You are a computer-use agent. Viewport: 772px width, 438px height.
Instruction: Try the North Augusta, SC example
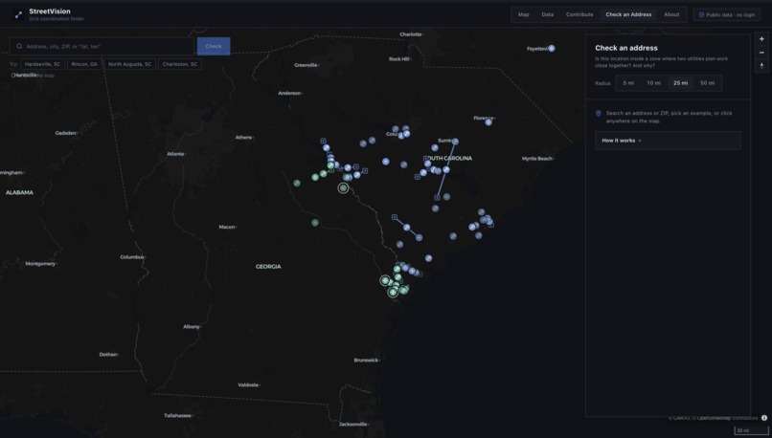tap(130, 64)
